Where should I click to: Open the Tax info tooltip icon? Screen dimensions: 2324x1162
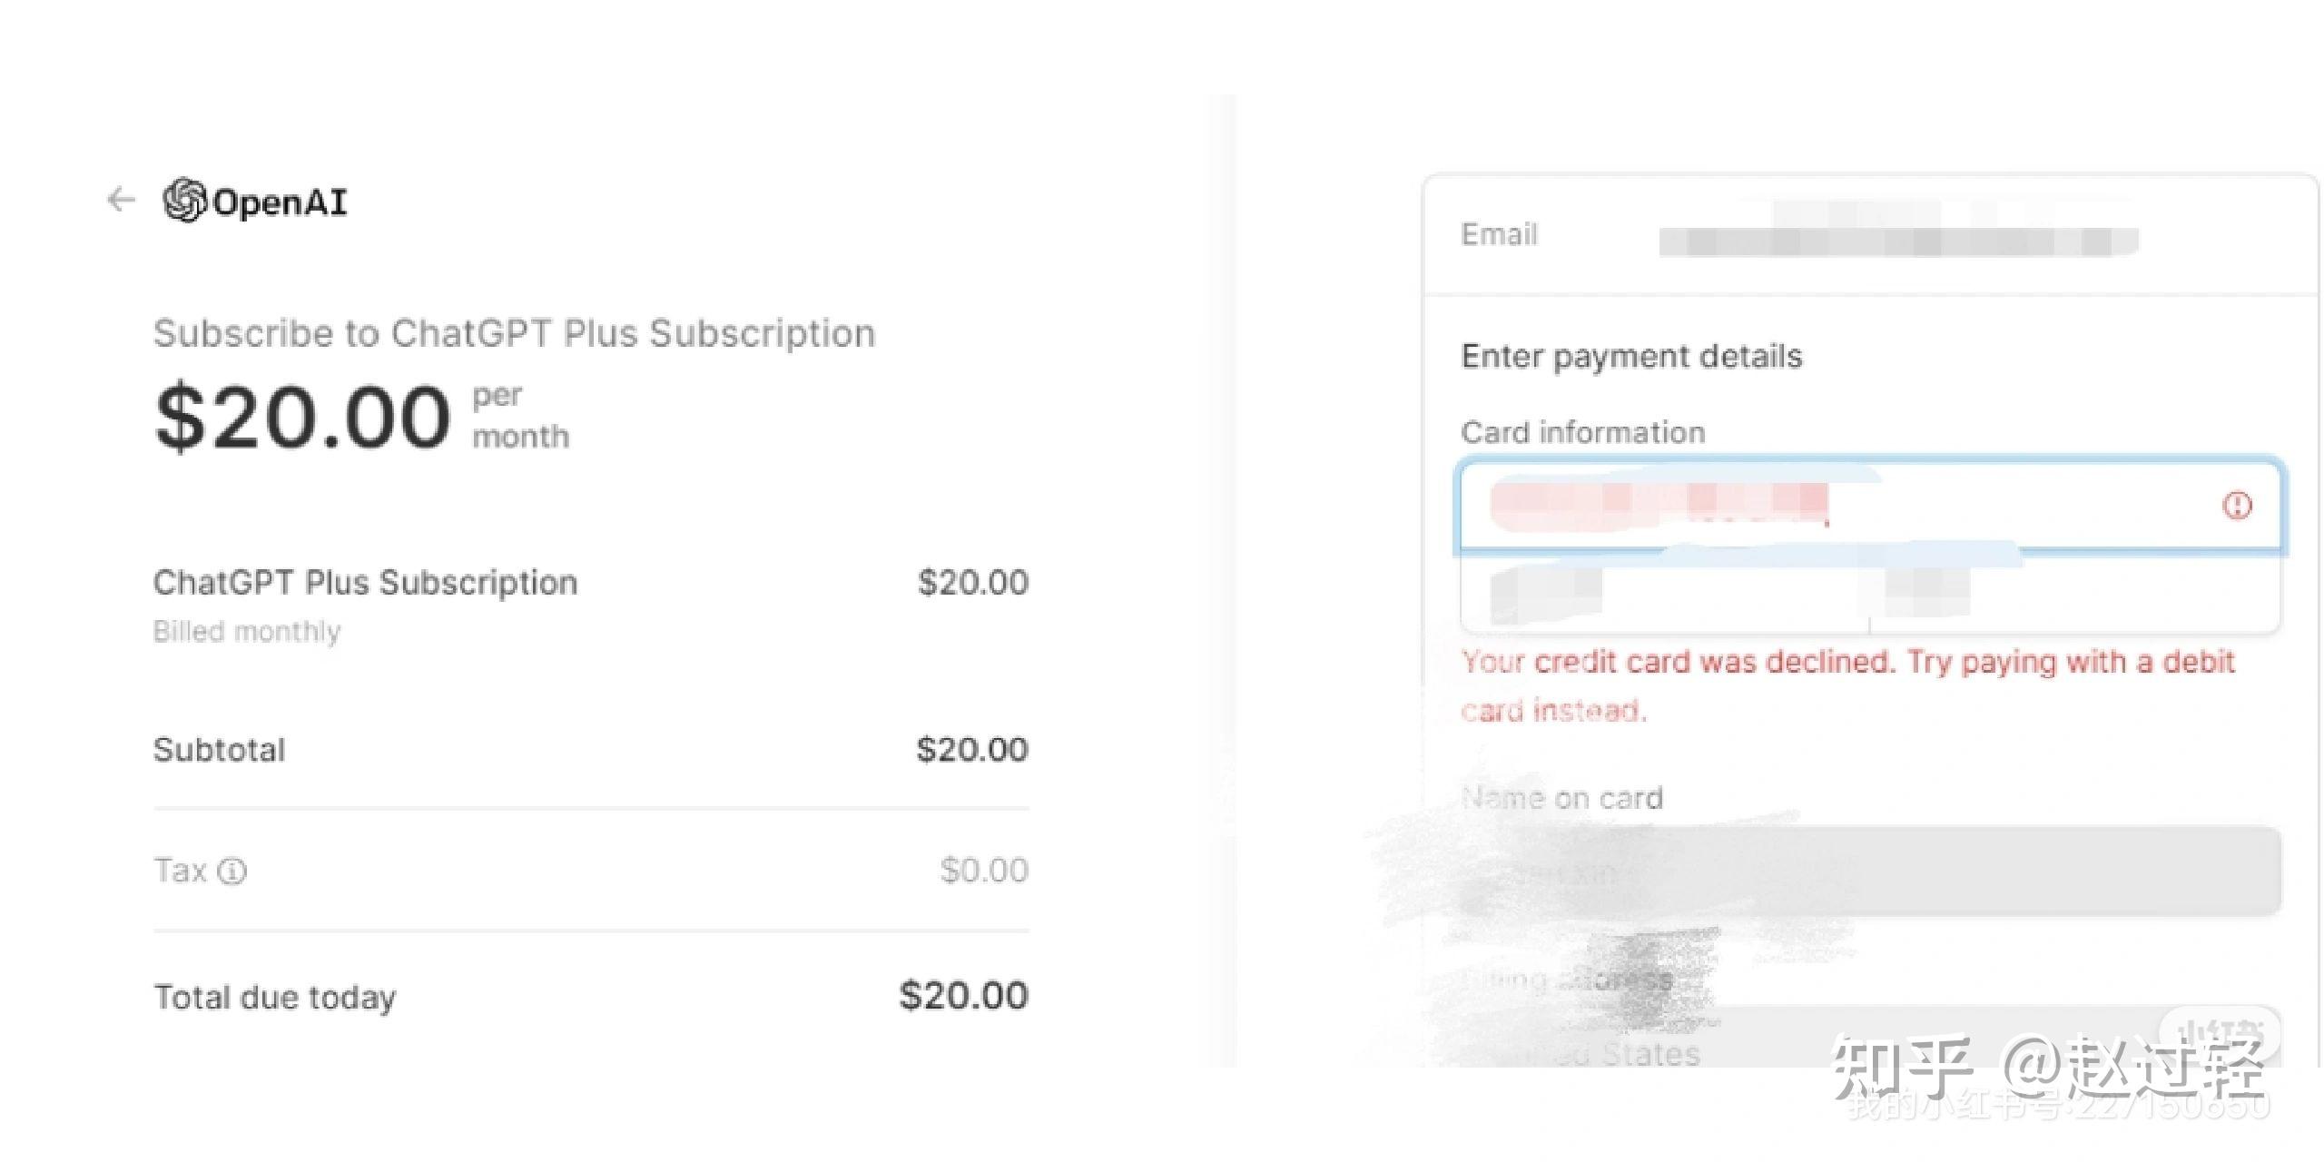pyautogui.click(x=232, y=871)
